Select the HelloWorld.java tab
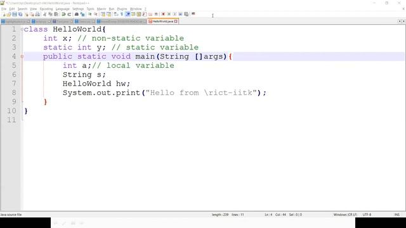 (x=162, y=22)
